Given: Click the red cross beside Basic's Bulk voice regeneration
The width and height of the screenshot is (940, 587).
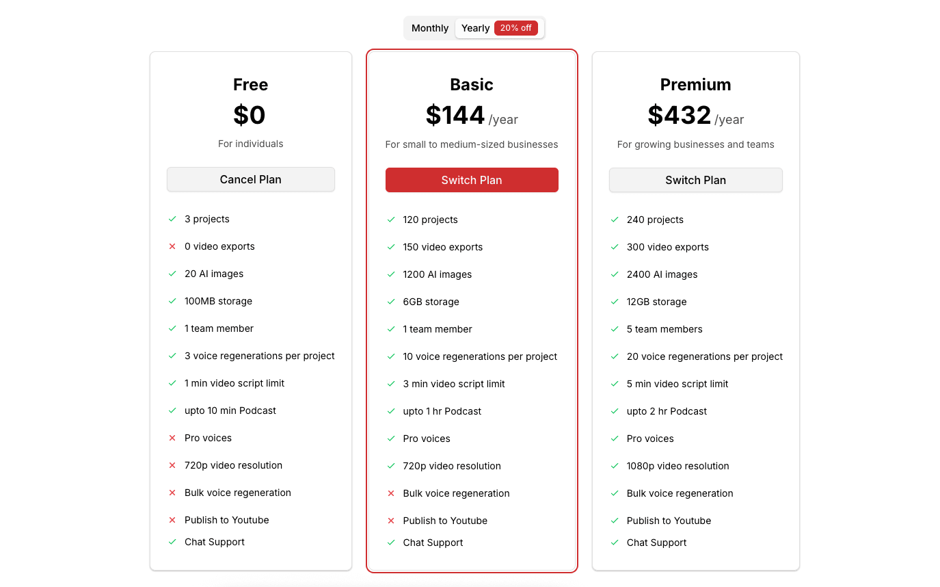Looking at the screenshot, I should click(391, 493).
